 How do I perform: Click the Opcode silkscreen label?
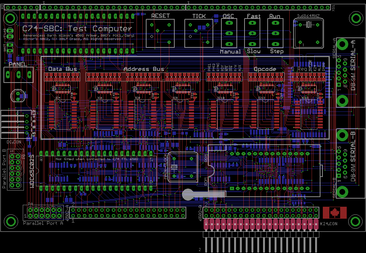pos(265,69)
